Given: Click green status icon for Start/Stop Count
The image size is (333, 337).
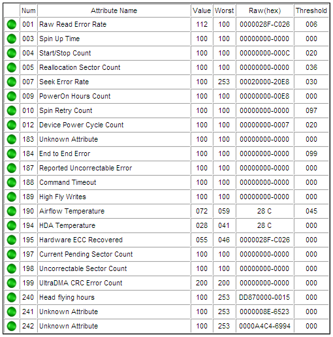Looking at the screenshot, I should [x=12, y=53].
